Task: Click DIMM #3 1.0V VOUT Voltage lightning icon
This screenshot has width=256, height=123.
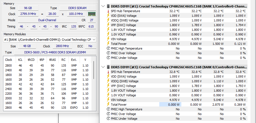Action: (108, 95)
